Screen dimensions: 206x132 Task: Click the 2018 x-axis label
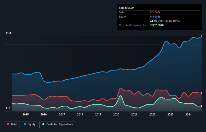pos(80,114)
